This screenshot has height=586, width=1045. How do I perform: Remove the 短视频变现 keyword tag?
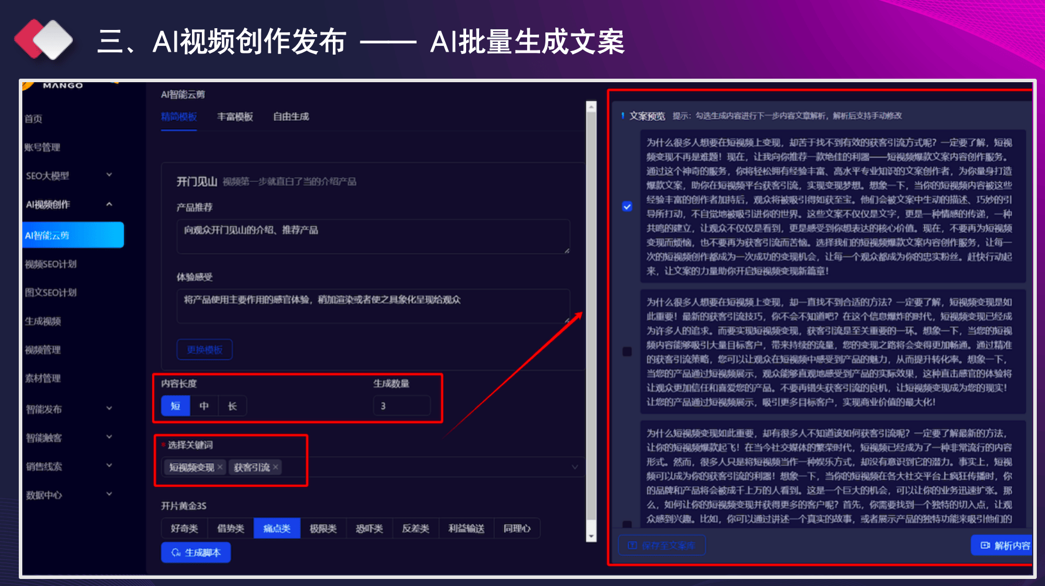[x=220, y=467]
